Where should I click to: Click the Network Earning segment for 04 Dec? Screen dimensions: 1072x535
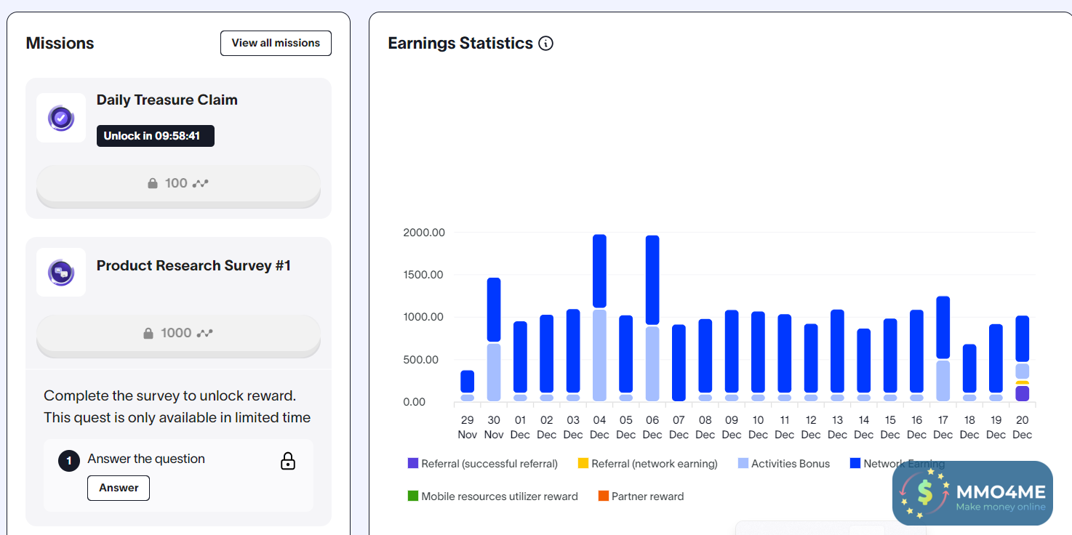pyautogui.click(x=599, y=271)
